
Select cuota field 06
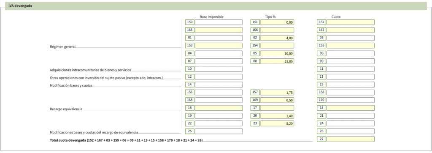point(351,54)
